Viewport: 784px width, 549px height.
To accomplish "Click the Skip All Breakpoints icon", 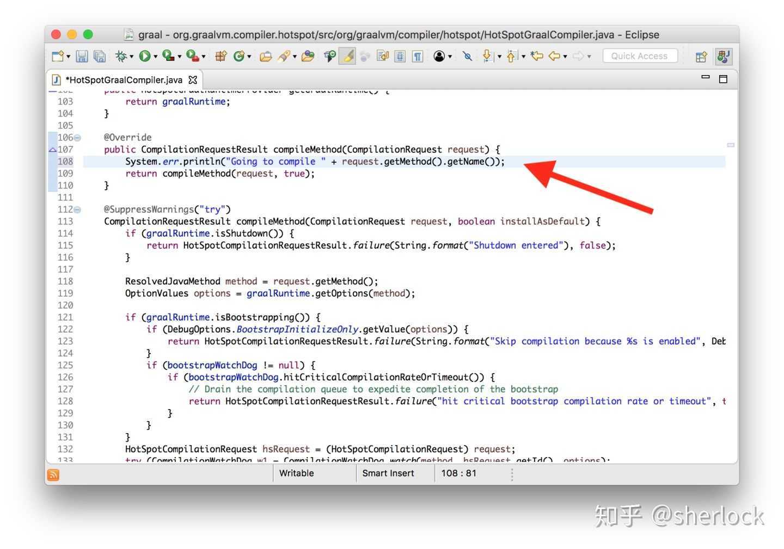I will click(467, 56).
